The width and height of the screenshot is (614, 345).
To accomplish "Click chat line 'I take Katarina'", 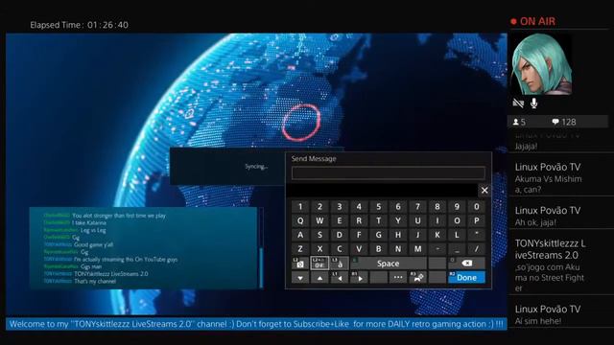I will point(89,222).
